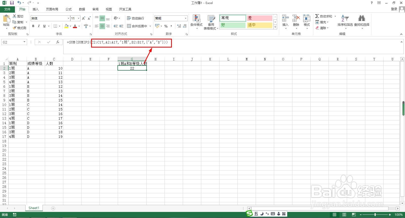Click the Format as Table icon
This screenshot has height=218, width=405.
tap(211, 18)
